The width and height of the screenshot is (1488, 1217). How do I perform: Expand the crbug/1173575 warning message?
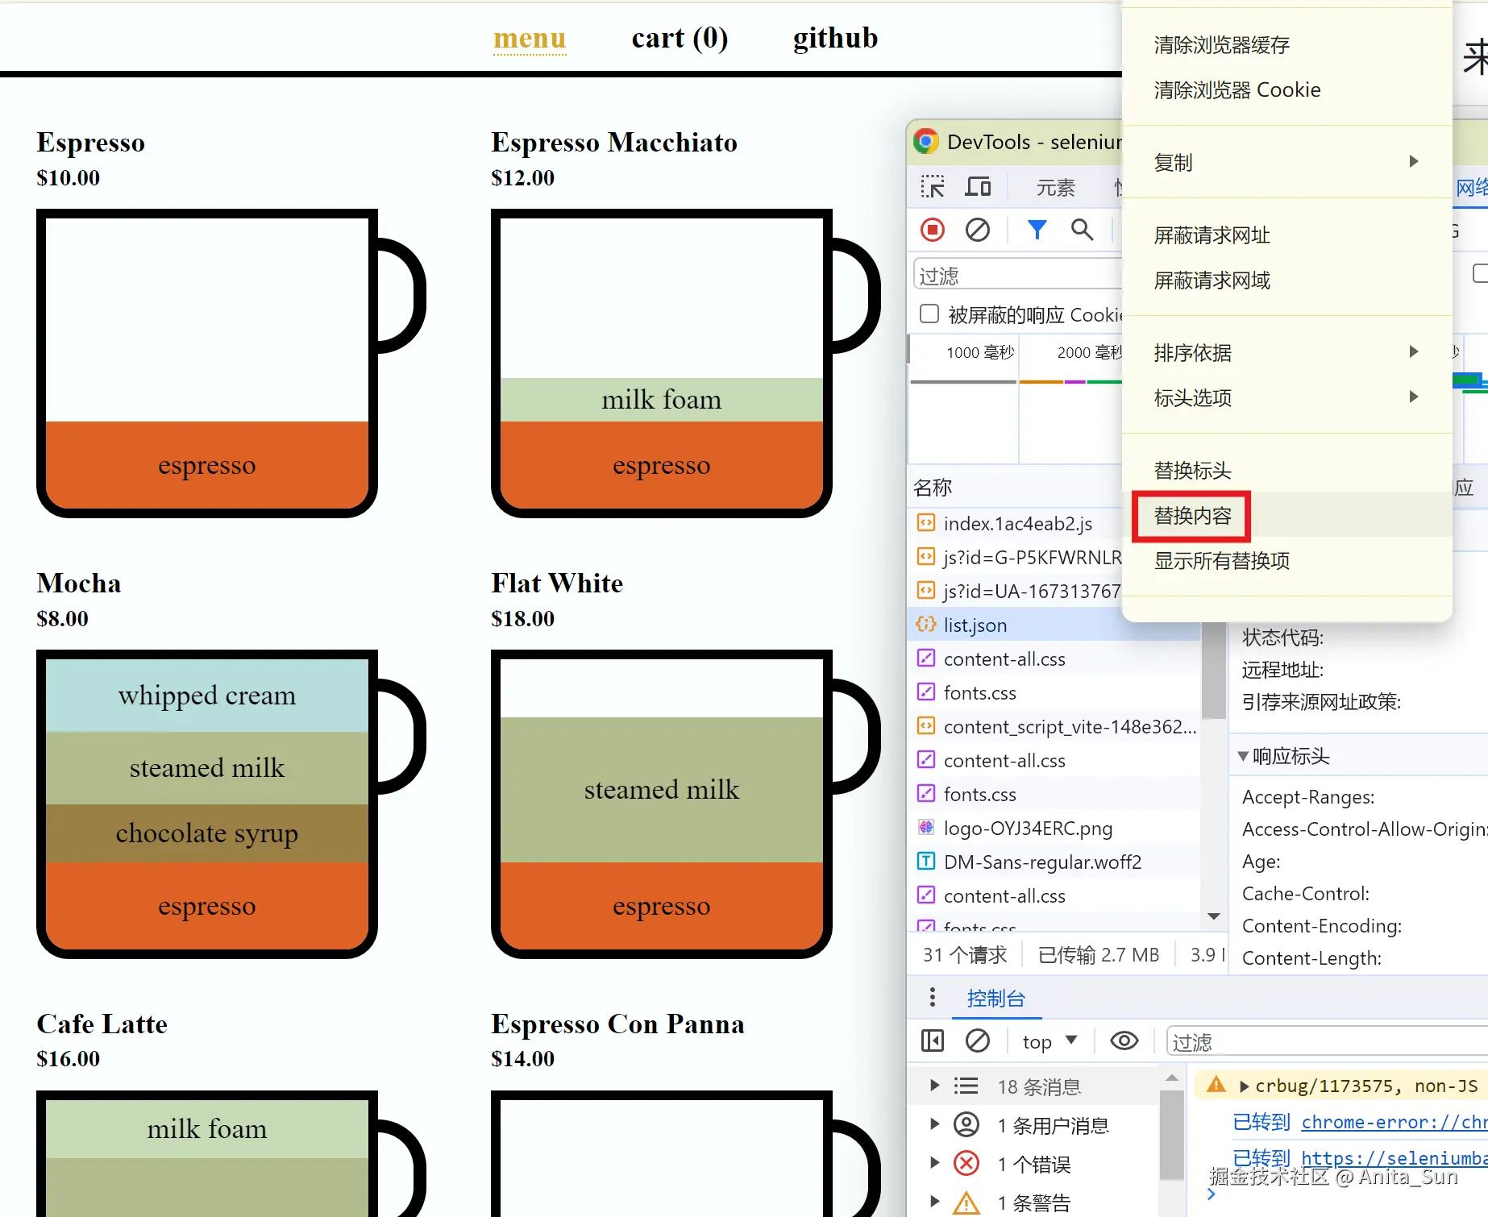pyautogui.click(x=1245, y=1086)
